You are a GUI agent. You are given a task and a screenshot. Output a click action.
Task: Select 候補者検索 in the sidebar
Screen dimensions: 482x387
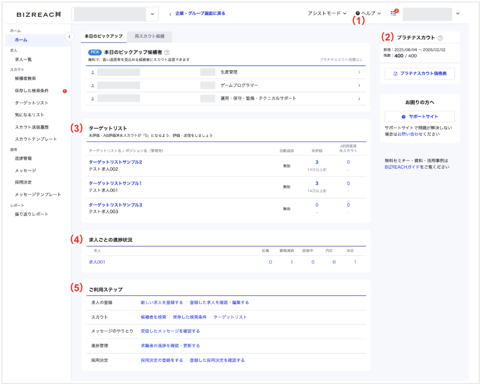coord(26,78)
